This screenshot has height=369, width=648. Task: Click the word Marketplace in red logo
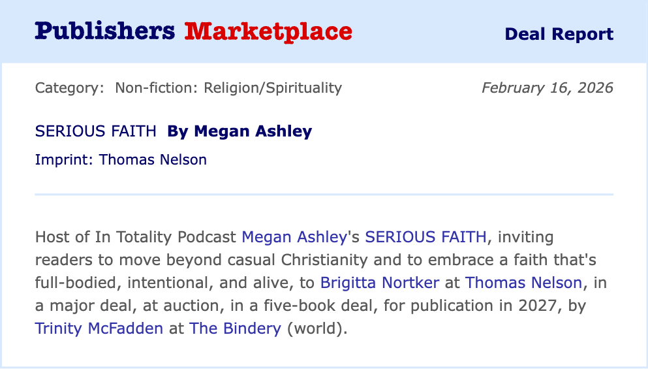point(268,32)
